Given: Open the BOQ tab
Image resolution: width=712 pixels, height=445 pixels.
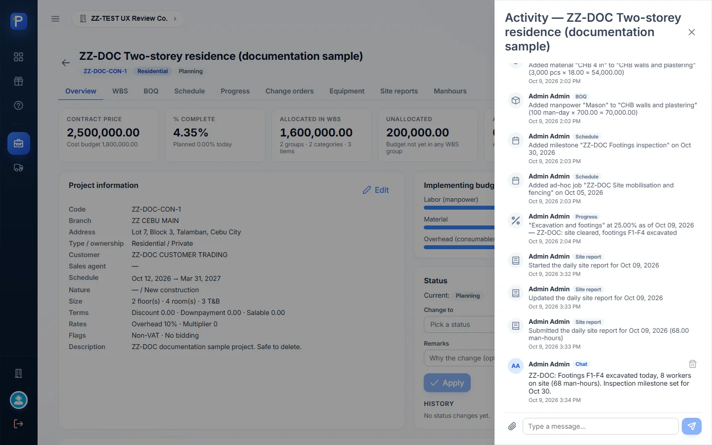Looking at the screenshot, I should [x=151, y=91].
